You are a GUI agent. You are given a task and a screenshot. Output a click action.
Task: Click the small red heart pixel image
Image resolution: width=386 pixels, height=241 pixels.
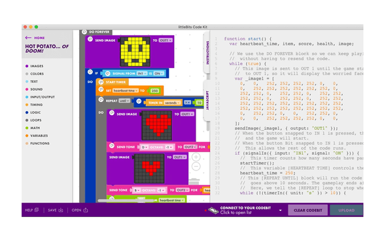[x=149, y=169]
